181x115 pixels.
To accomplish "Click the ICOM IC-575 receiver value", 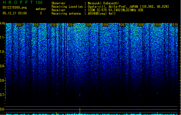I will pyautogui.click(x=115, y=10).
